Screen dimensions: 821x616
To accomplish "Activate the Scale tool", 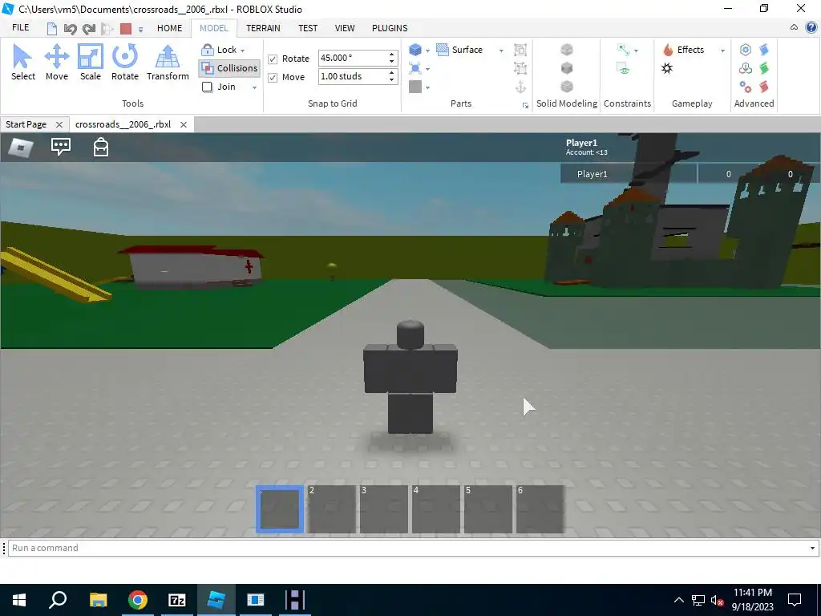I will pyautogui.click(x=90, y=62).
